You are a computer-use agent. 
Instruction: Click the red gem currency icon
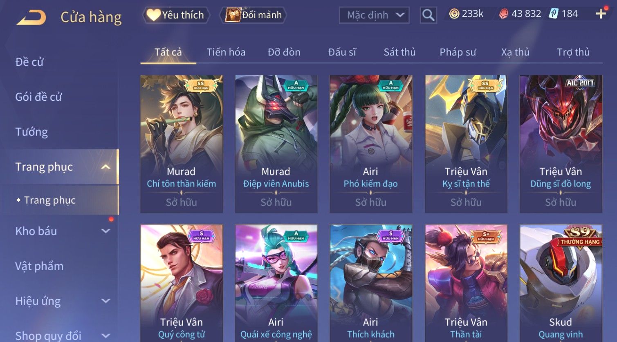coord(504,14)
